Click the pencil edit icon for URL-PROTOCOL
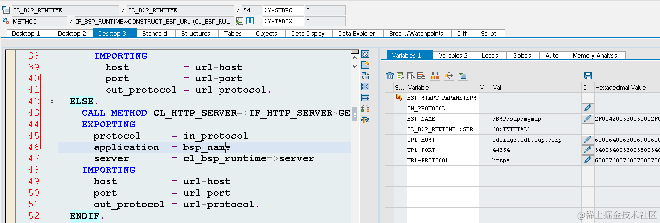 (x=588, y=160)
